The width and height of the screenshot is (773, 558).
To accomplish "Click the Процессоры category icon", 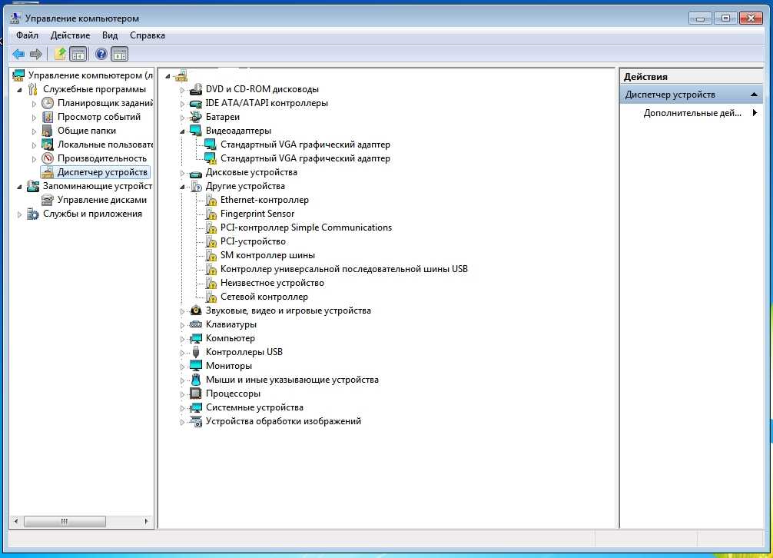I will tap(196, 394).
